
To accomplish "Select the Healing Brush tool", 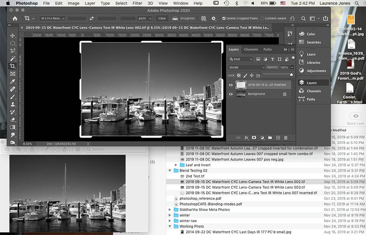I will [x=13, y=89].
